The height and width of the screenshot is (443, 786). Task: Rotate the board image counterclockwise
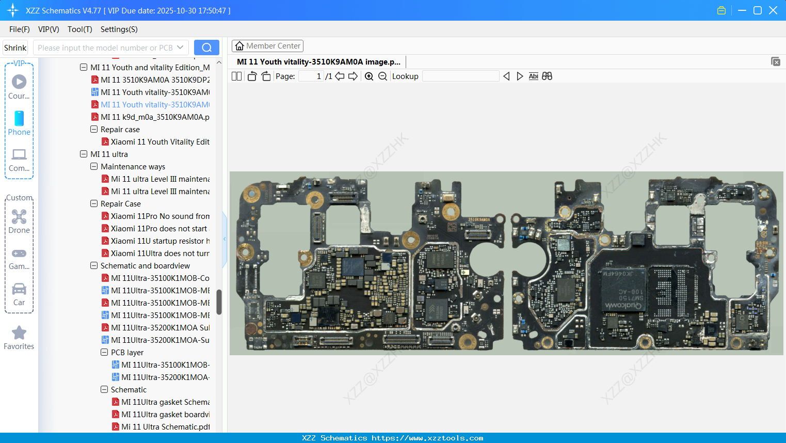tap(252, 76)
